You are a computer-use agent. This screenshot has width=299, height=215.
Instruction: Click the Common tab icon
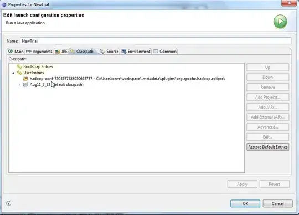tap(156, 52)
